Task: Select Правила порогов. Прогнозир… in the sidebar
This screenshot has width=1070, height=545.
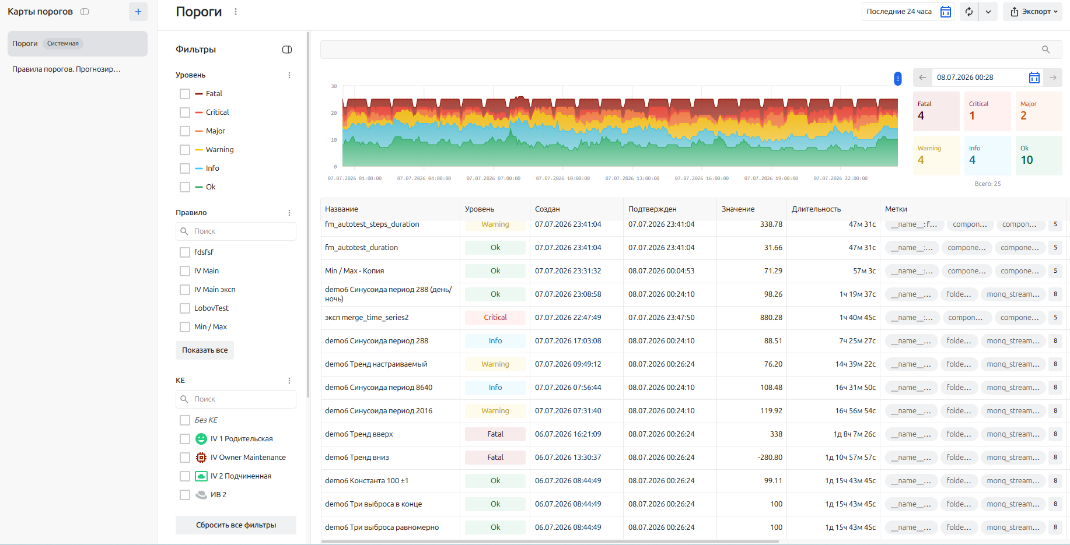Action: pos(67,69)
